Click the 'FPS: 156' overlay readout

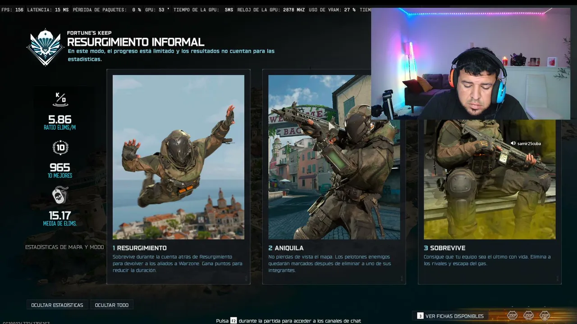(x=13, y=9)
